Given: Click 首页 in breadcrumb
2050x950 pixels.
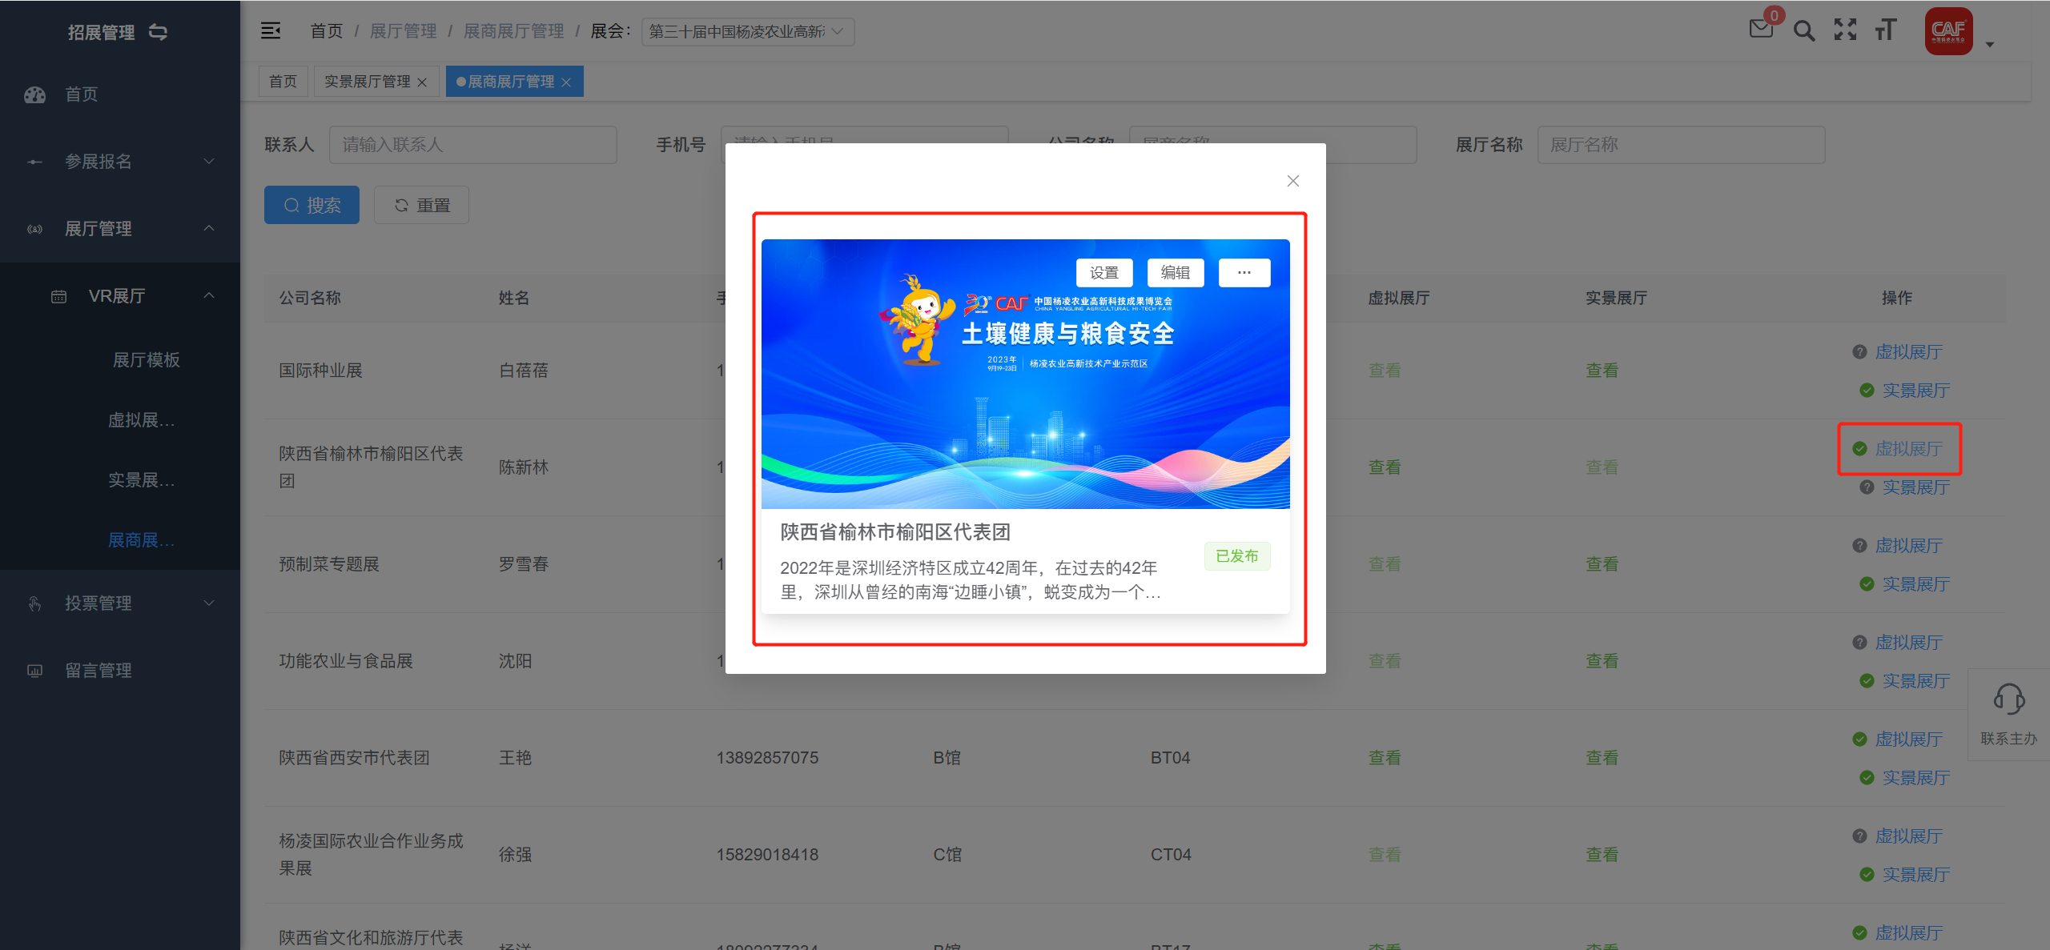Looking at the screenshot, I should coord(327,31).
